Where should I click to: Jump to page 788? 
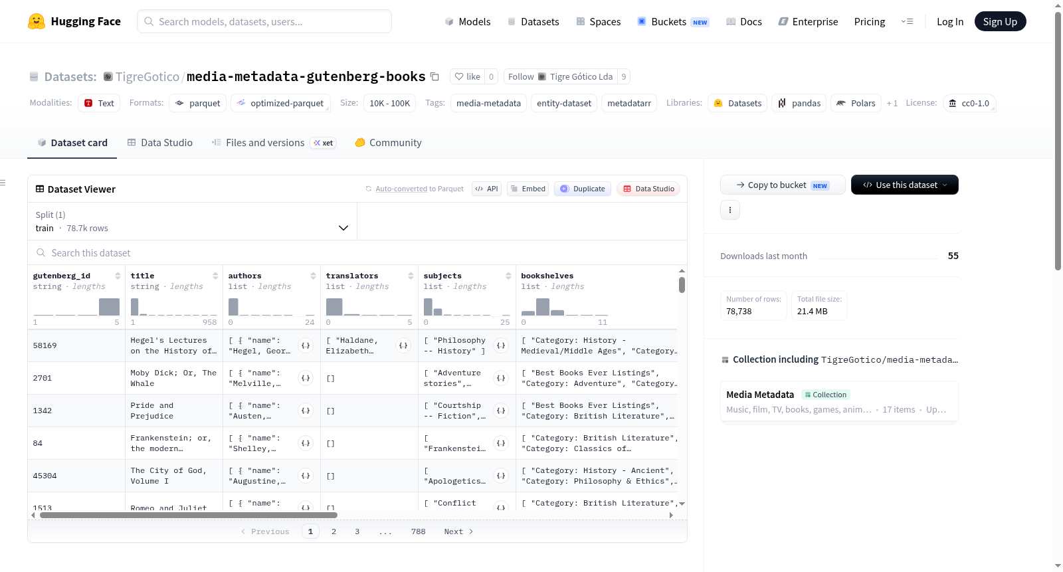click(x=418, y=531)
